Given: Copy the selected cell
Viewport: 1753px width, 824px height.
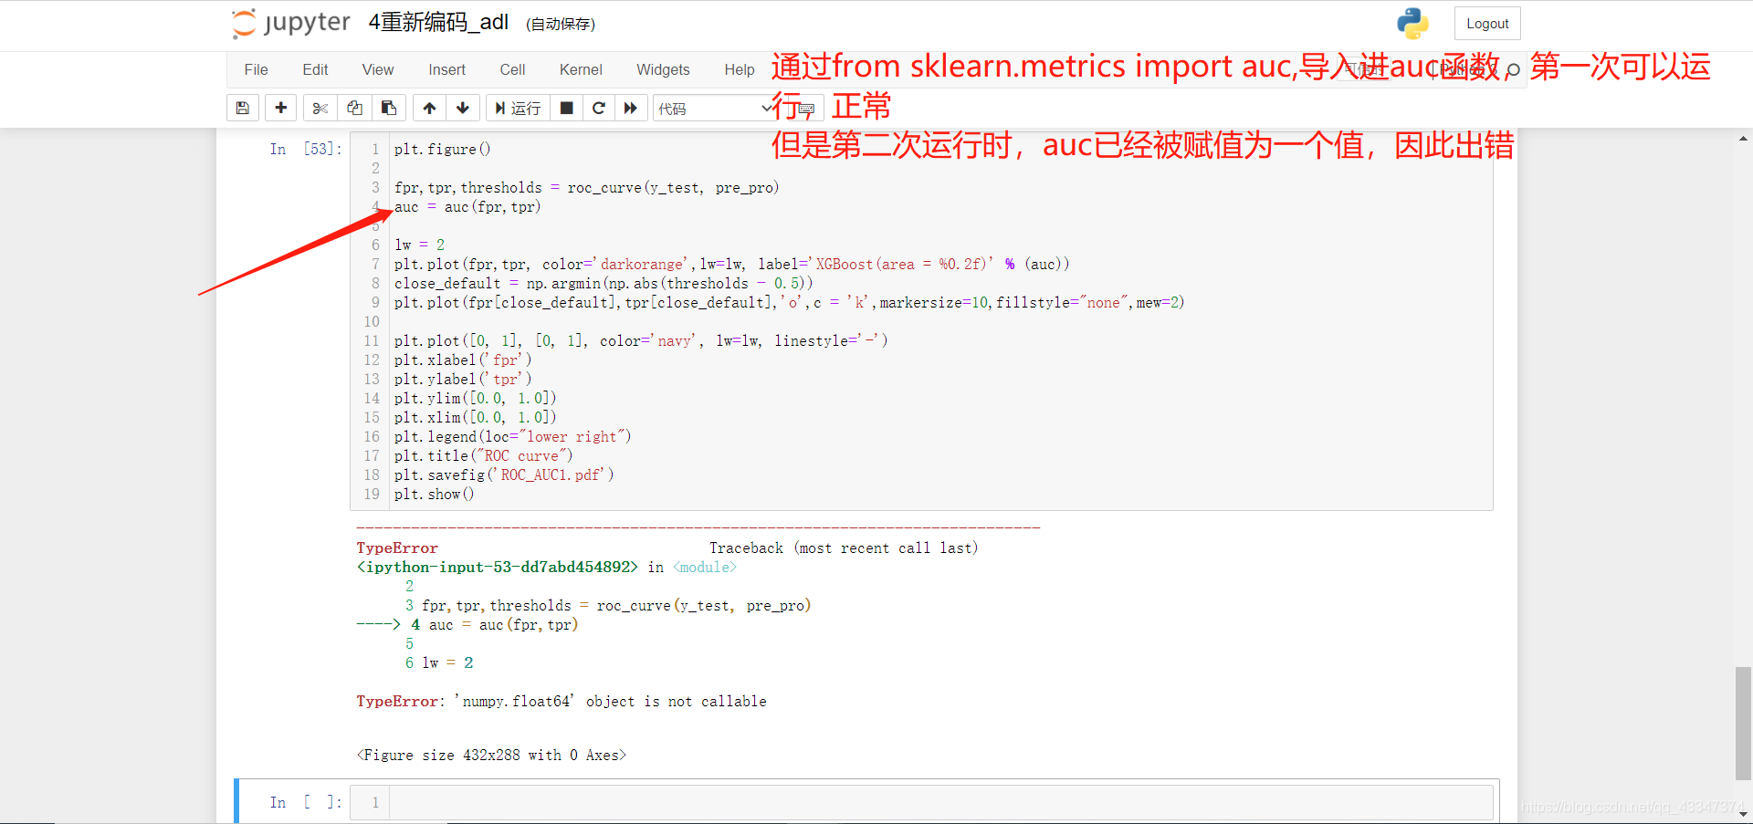Looking at the screenshot, I should point(354,108).
